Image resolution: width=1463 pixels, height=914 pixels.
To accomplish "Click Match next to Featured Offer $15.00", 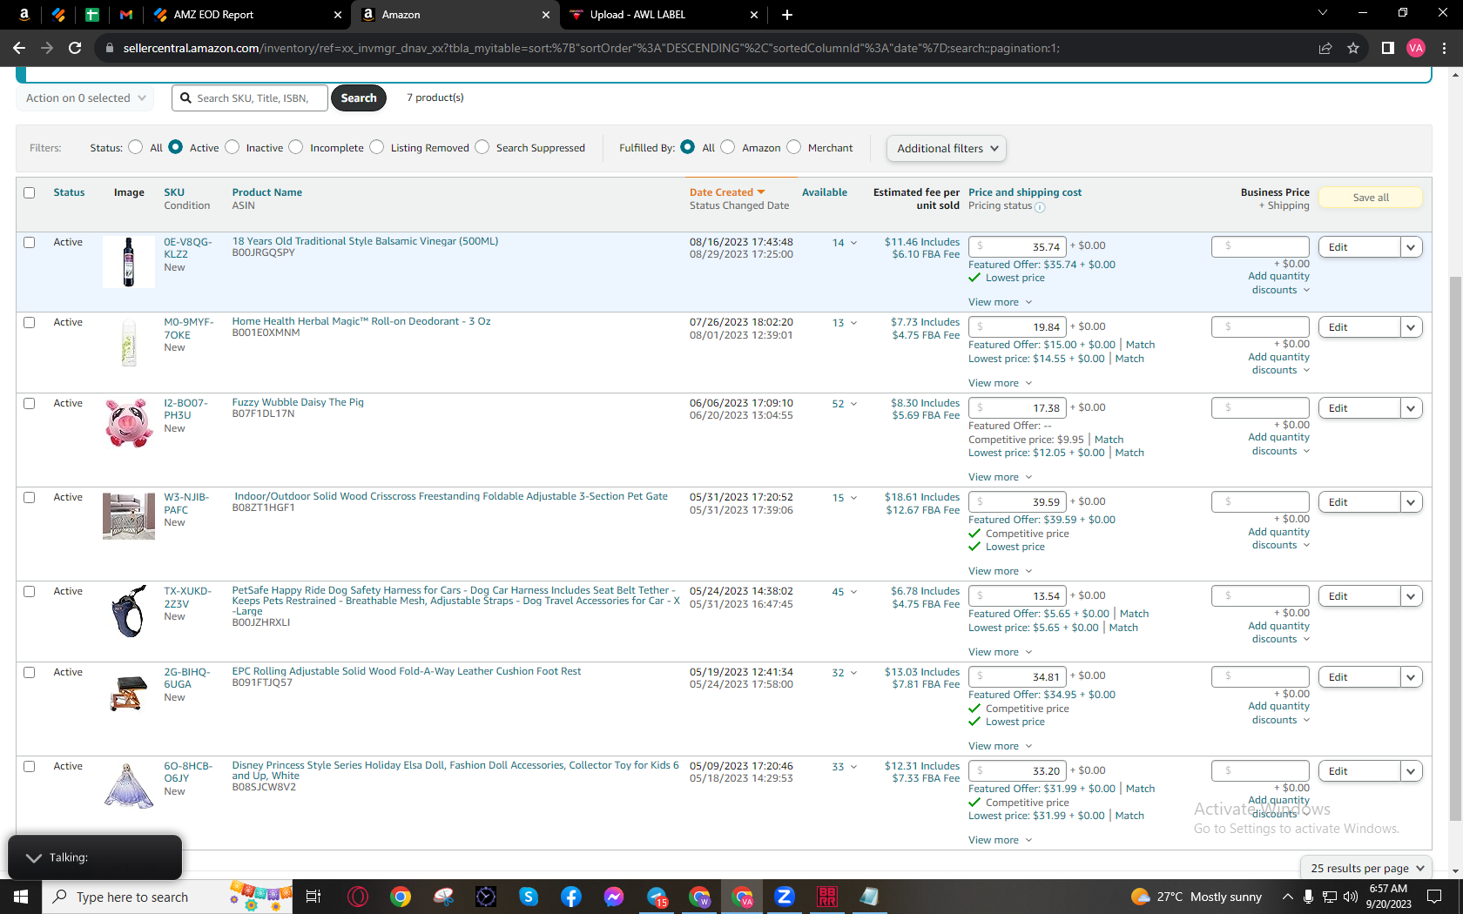I will 1140,345.
